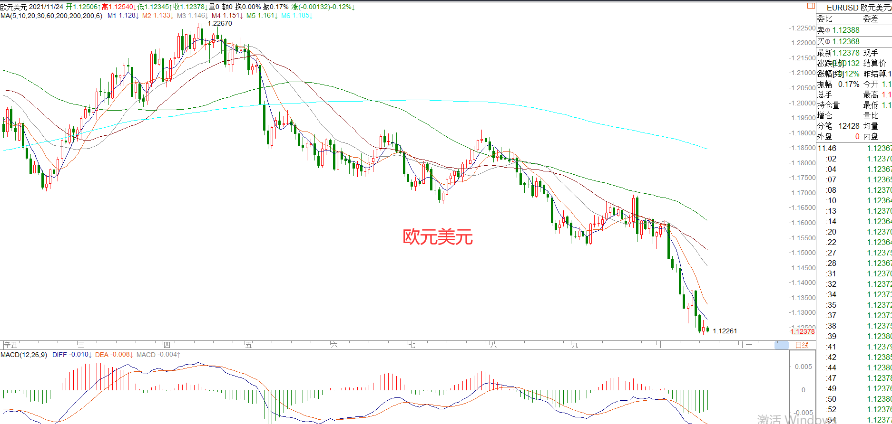Click the 11:46 tick row

[x=854, y=149]
